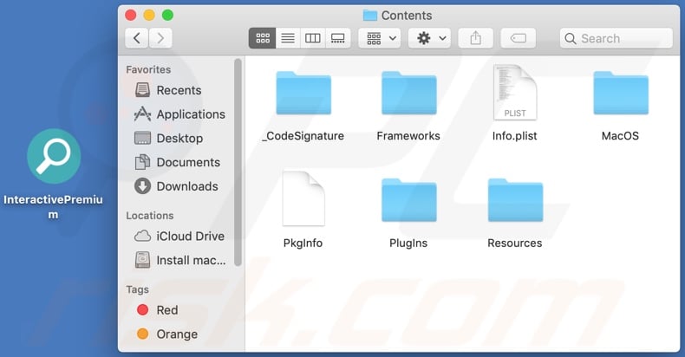This screenshot has width=685, height=357.
Task: Select the InteractivePremium app icon on the desktop
Action: tap(54, 156)
